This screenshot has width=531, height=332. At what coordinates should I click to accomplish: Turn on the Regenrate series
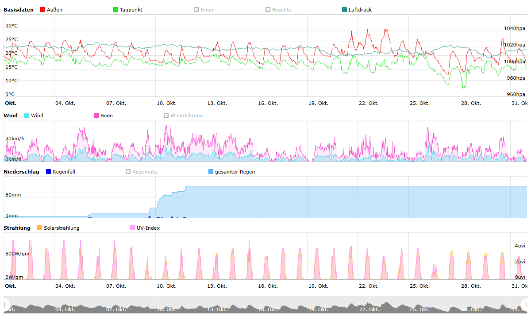(128, 172)
